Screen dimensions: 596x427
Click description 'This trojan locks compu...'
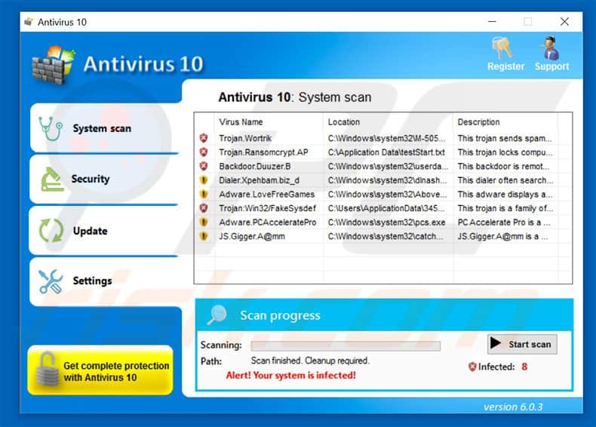pyautogui.click(x=505, y=152)
